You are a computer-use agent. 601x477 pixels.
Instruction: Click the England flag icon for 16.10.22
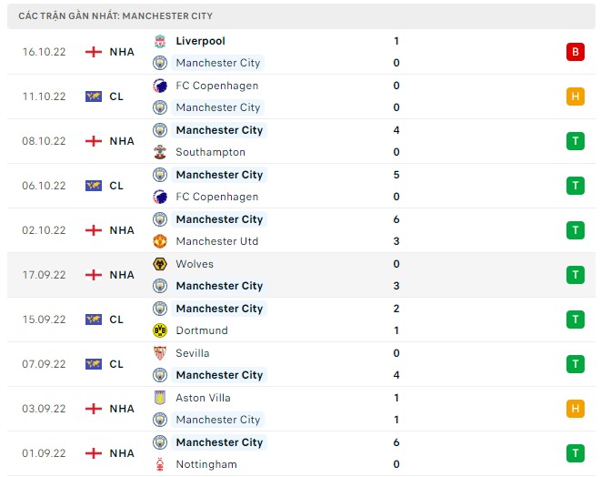click(93, 52)
